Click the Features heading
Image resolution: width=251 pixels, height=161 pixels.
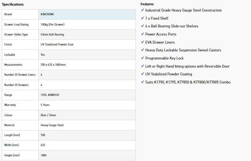click(147, 4)
